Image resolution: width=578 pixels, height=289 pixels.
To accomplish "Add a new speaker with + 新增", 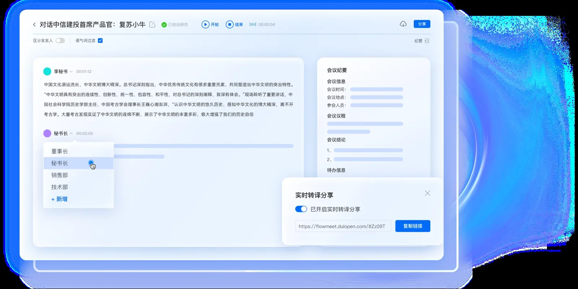I will [x=59, y=199].
